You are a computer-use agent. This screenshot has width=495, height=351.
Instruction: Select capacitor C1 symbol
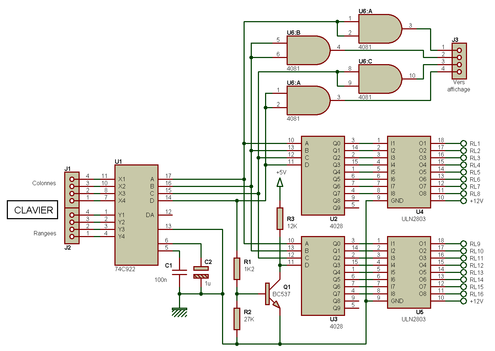[x=179, y=272]
